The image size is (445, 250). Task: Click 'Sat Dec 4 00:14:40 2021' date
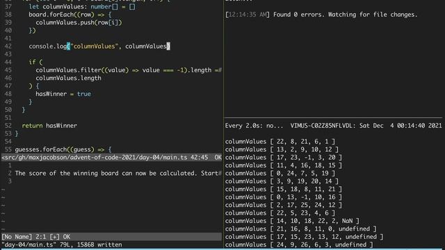point(400,126)
